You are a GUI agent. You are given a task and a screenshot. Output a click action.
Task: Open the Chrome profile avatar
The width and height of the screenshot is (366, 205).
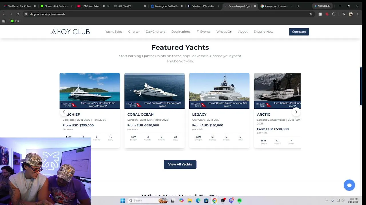pyautogui.click(x=351, y=14)
